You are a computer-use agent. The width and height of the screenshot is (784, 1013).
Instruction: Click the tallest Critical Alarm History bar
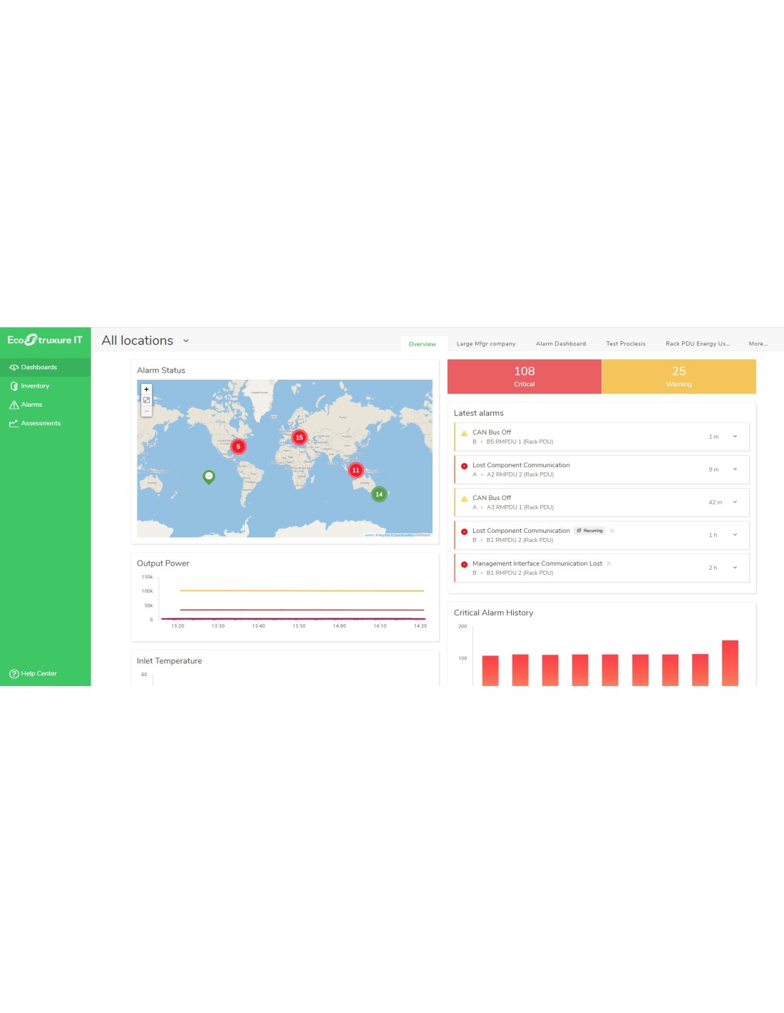coord(730,663)
